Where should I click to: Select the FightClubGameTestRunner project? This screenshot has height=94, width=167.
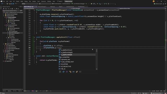(14, 49)
